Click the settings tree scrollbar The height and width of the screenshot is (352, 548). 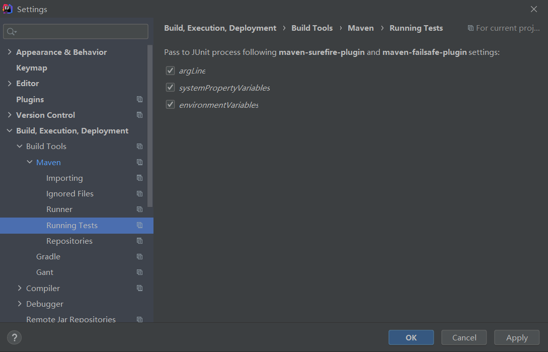(x=150, y=126)
